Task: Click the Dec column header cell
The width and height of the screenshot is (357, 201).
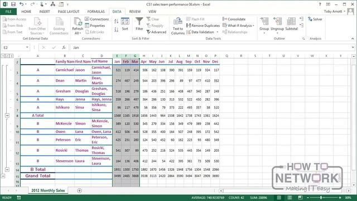Action: pyautogui.click(x=215, y=61)
